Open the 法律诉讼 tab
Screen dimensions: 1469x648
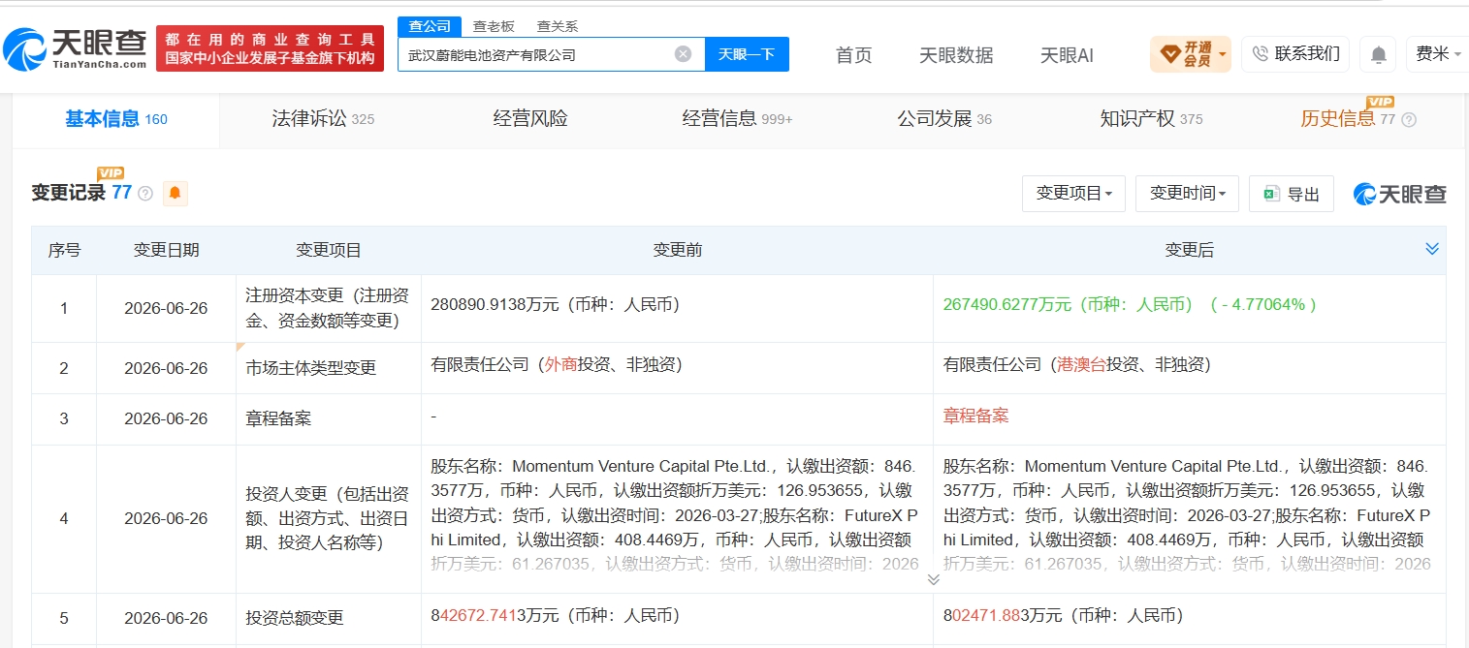pos(323,119)
